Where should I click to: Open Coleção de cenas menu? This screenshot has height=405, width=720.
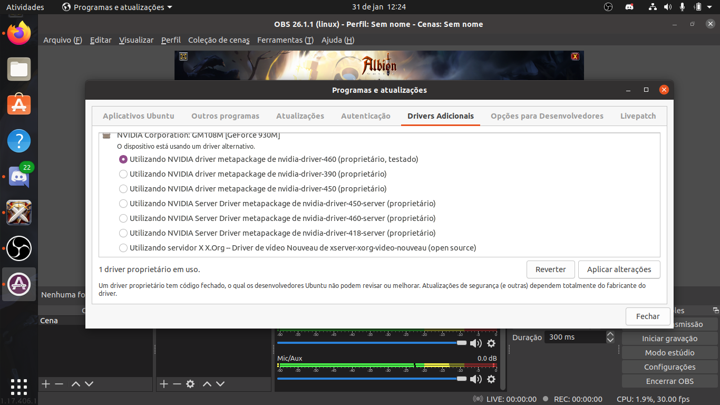219,40
